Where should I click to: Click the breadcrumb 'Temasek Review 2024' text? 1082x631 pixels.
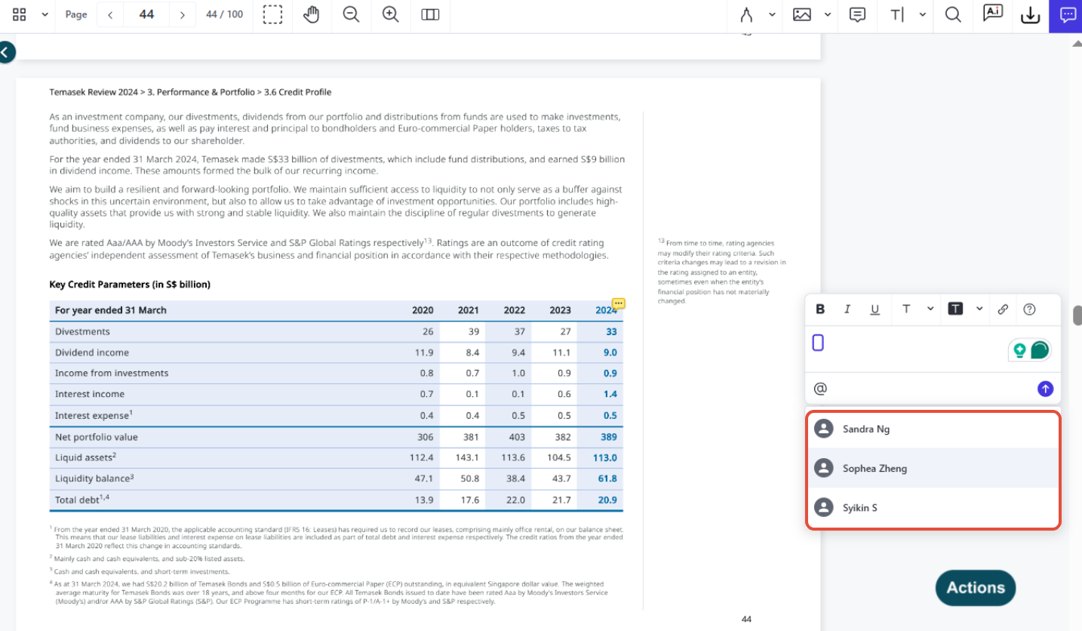click(x=94, y=92)
